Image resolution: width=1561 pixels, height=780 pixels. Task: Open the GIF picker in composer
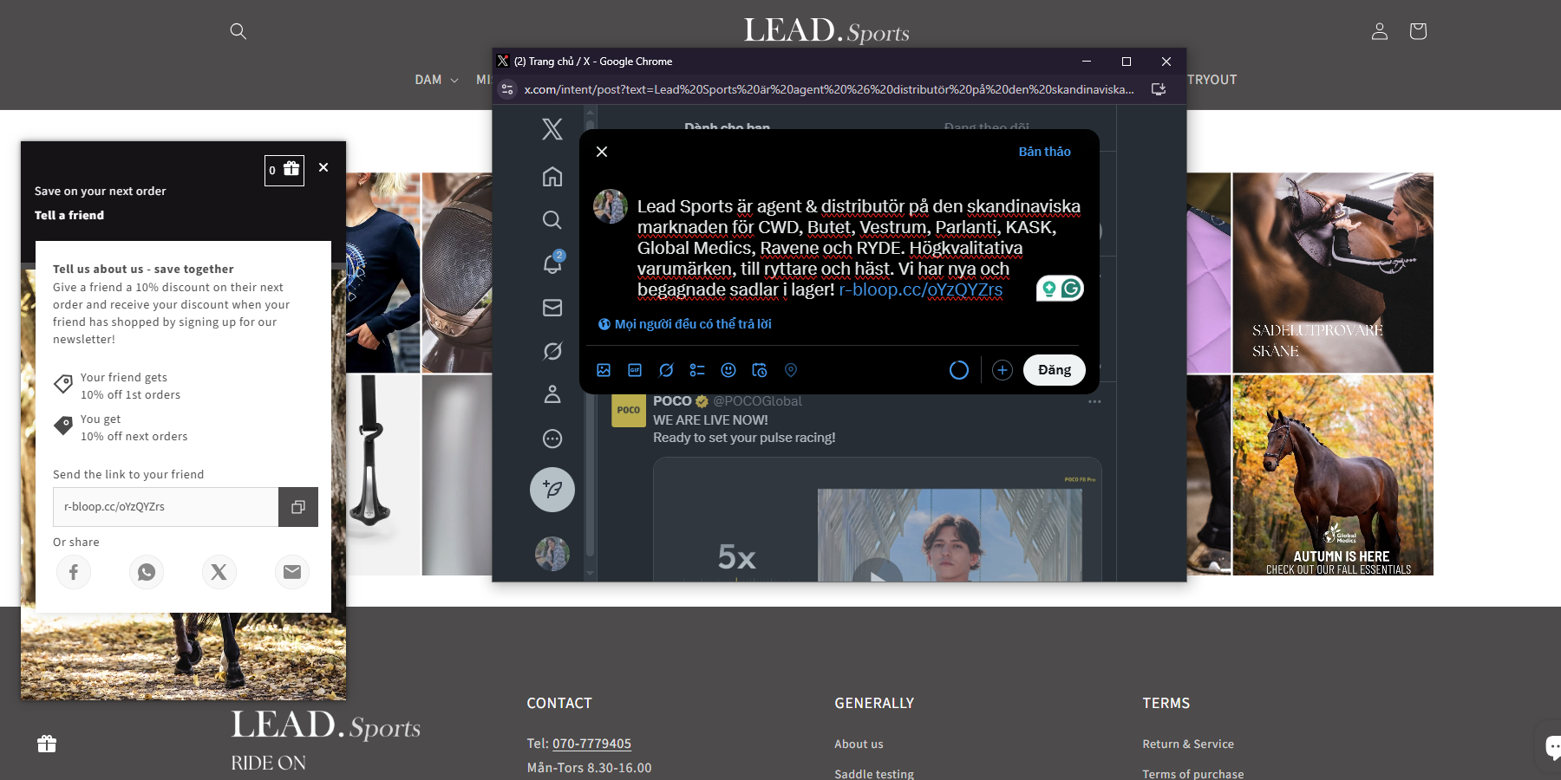[635, 370]
